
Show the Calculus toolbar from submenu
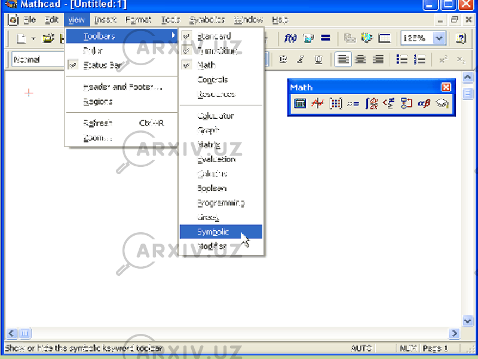pos(221,174)
